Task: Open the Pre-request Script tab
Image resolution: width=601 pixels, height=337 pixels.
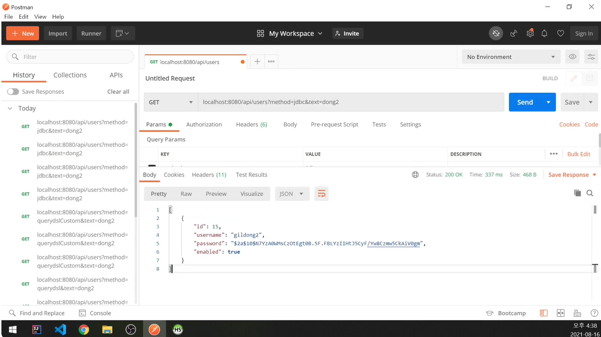Action: click(335, 124)
